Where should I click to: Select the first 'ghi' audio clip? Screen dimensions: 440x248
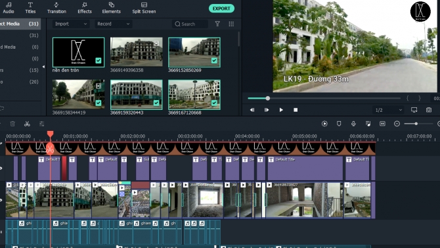pos(26,232)
